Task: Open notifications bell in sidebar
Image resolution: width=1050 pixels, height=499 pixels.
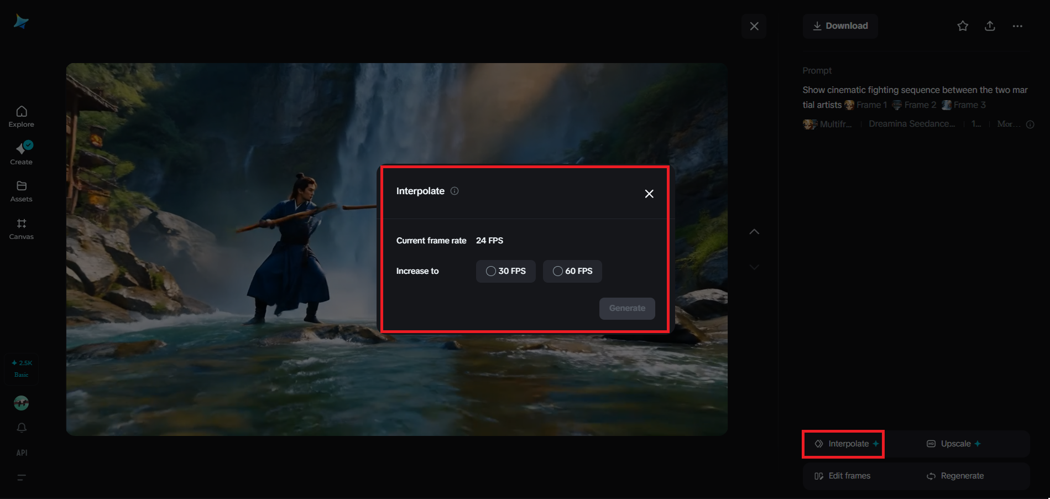Action: point(22,428)
